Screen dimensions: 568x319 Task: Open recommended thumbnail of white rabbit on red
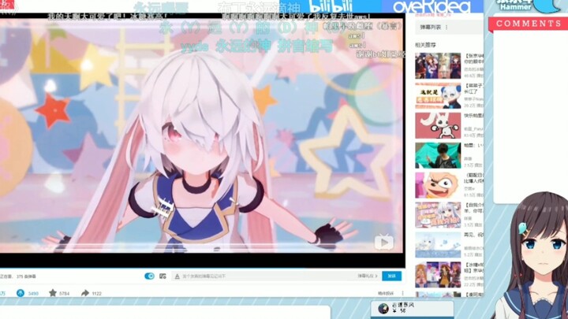click(438, 125)
